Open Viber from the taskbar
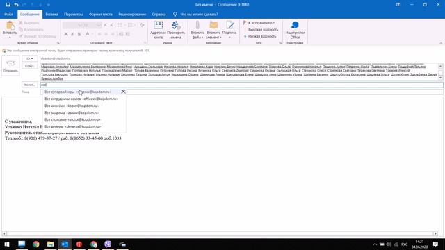Viewport: 445px width, 250px height. 108,244
